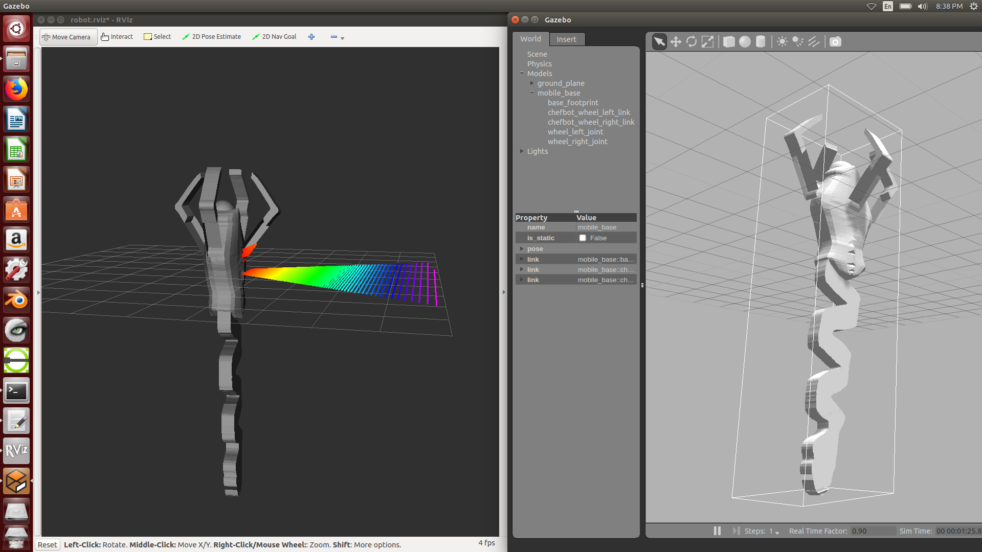The image size is (982, 552).
Task: Launch RViz from the Ubuntu dock
Action: click(x=16, y=450)
